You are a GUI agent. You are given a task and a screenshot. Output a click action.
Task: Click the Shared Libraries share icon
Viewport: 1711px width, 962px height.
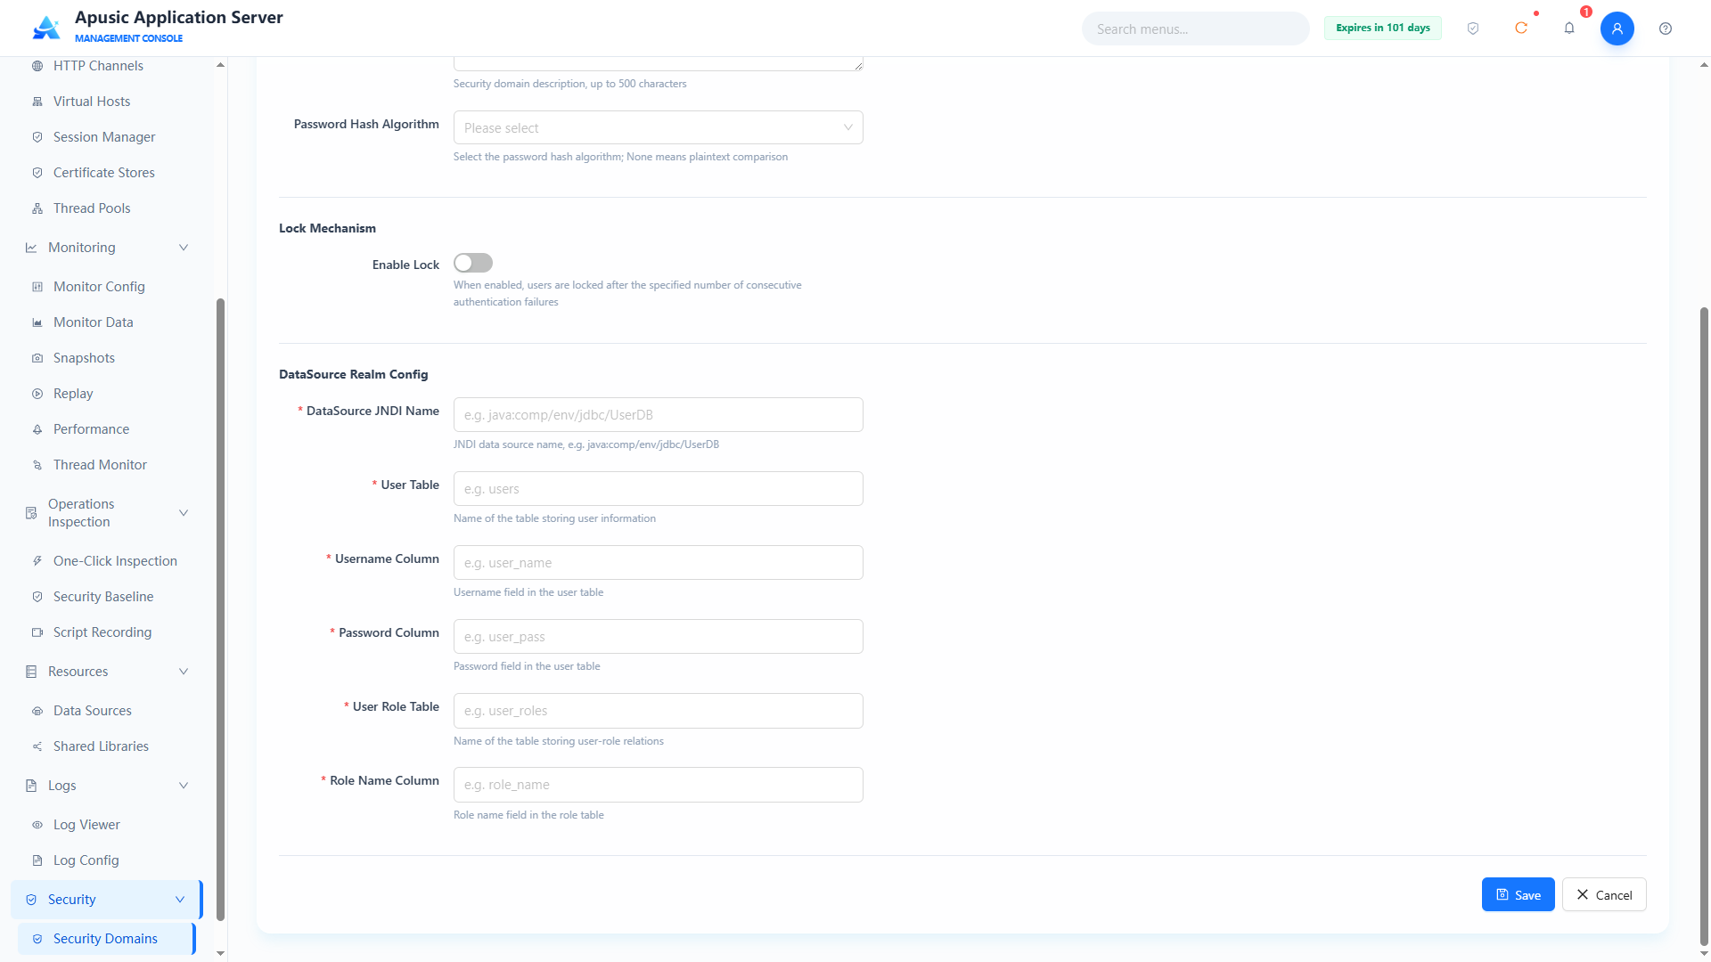(x=37, y=746)
